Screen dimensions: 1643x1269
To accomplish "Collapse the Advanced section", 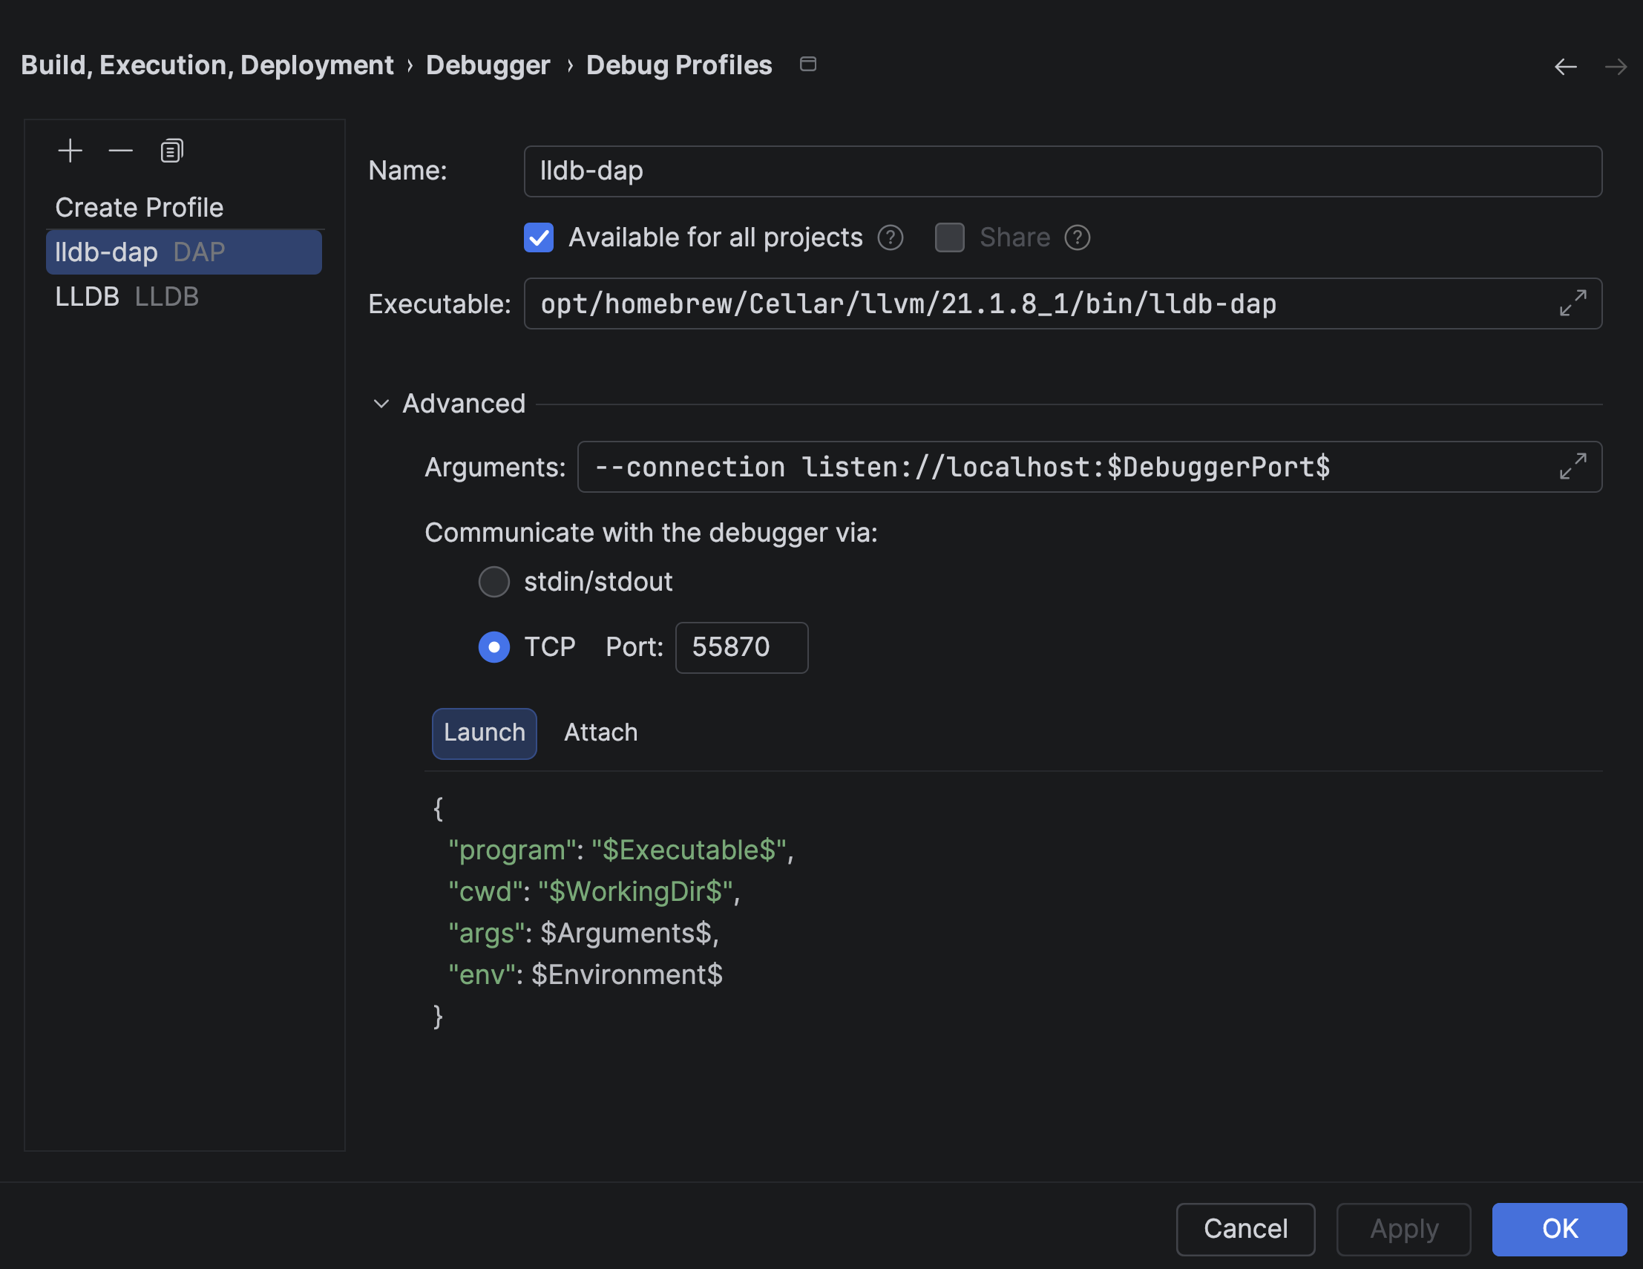I will coord(381,404).
